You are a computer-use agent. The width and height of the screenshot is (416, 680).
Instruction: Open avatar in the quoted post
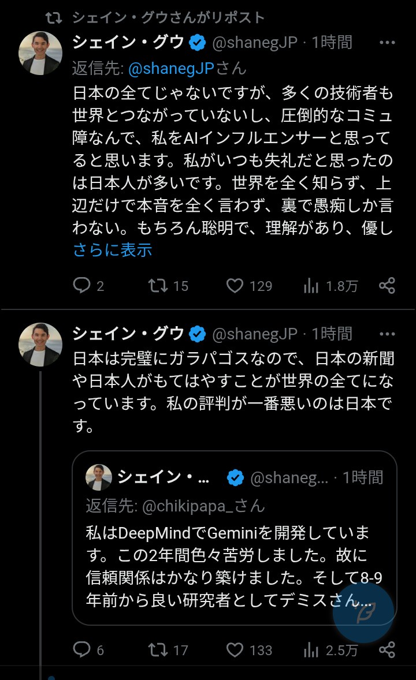click(98, 477)
